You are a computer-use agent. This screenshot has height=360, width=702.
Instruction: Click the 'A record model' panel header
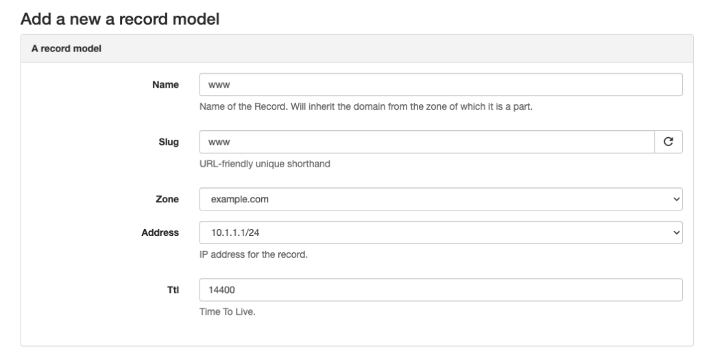coord(356,49)
